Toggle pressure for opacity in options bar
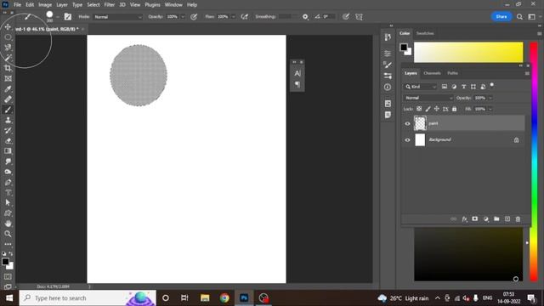 coord(194,17)
